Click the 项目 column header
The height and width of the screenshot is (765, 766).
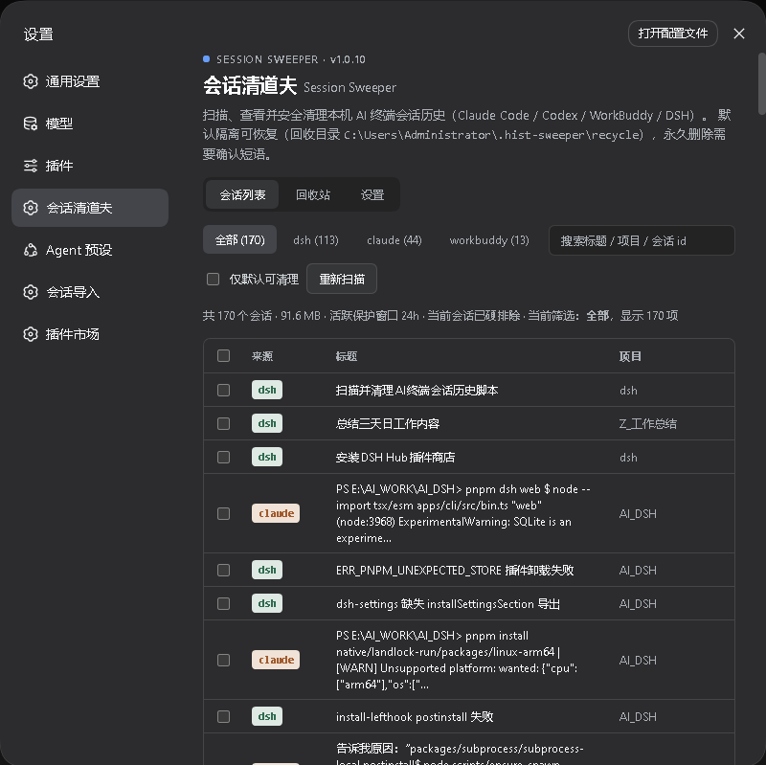click(630, 356)
